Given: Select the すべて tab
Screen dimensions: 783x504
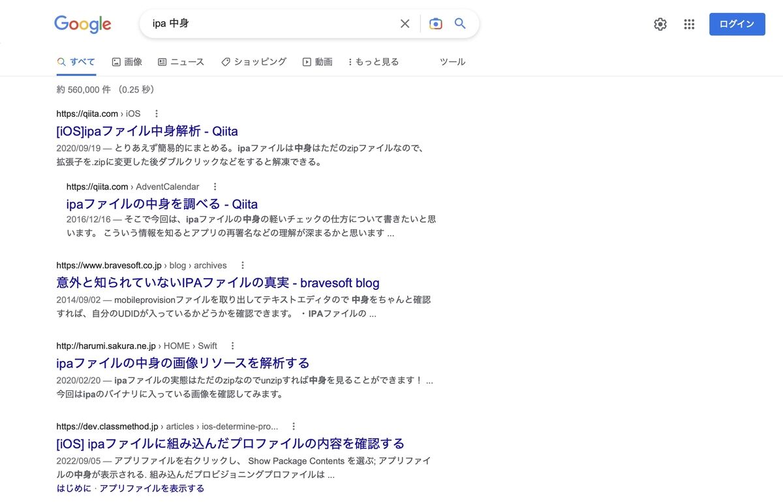Looking at the screenshot, I should 76,62.
